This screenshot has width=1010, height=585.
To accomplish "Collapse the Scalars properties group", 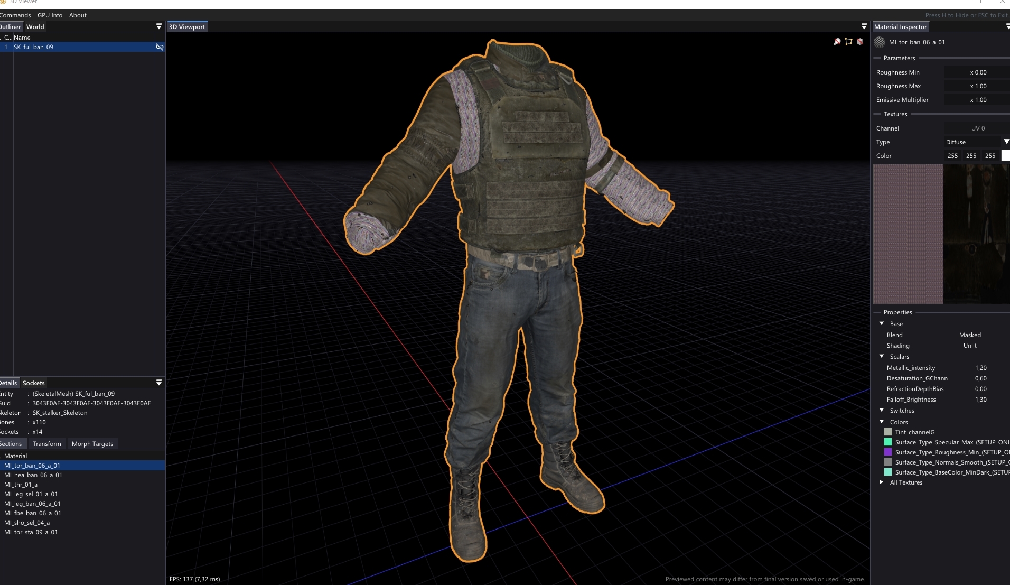I will click(882, 356).
